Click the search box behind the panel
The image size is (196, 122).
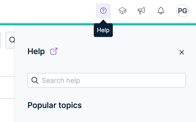(x=10, y=40)
